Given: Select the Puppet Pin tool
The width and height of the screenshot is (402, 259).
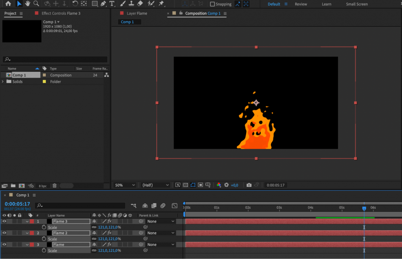Looking at the screenshot, I should click(162, 4).
